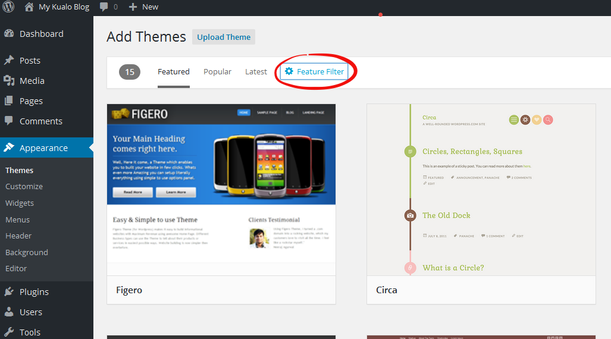Click the home icon beside My Kualo Blog
Screen dimensions: 611x339
click(x=29, y=7)
